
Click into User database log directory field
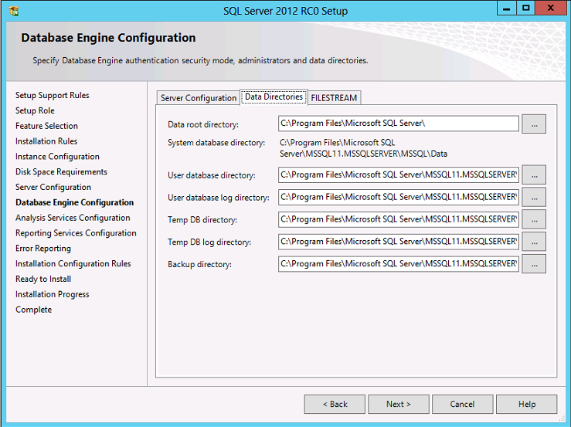pos(399,197)
